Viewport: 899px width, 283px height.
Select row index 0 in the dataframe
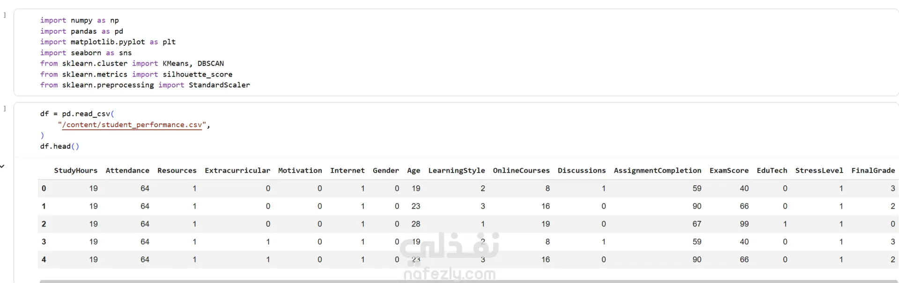tap(44, 189)
